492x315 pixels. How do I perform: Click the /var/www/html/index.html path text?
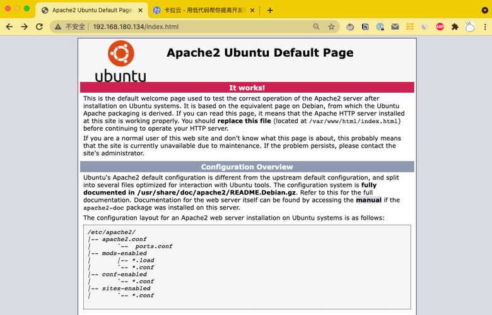tap(354, 121)
